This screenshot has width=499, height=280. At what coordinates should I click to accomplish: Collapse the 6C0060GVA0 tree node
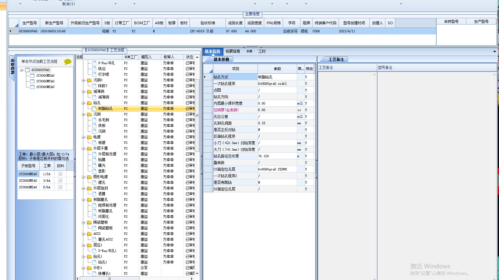22,70
